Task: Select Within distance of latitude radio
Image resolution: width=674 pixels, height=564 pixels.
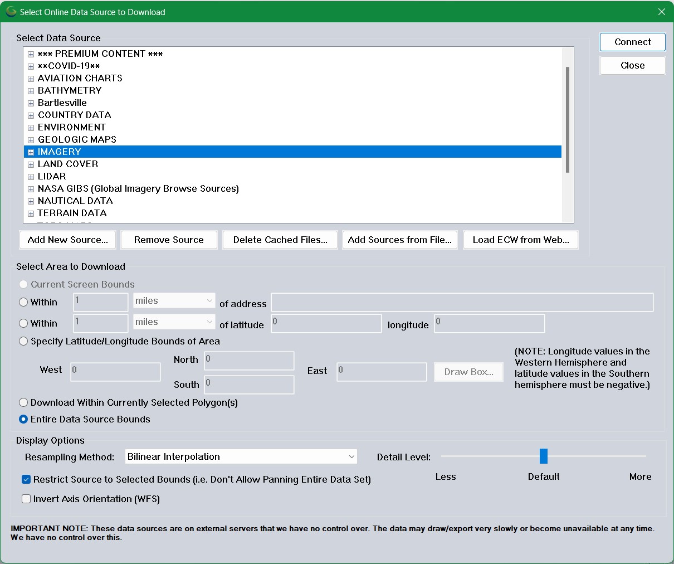Action: click(23, 323)
